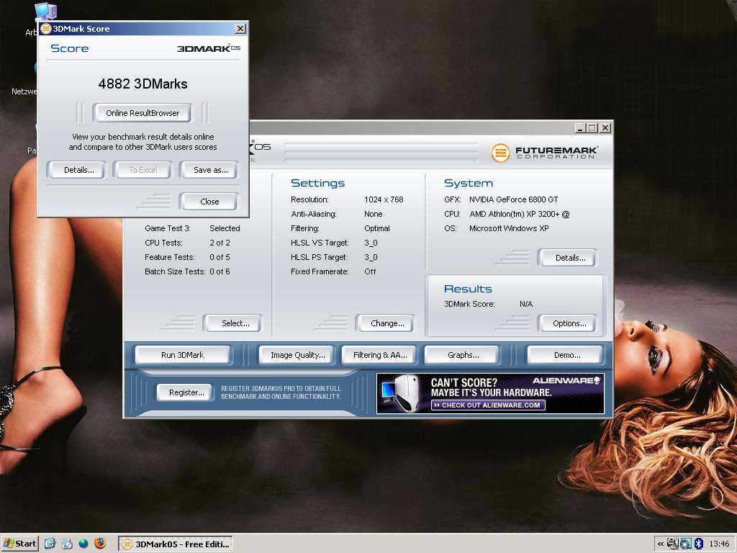Click the greyed To Excel button
The image size is (737, 553).
(x=143, y=170)
